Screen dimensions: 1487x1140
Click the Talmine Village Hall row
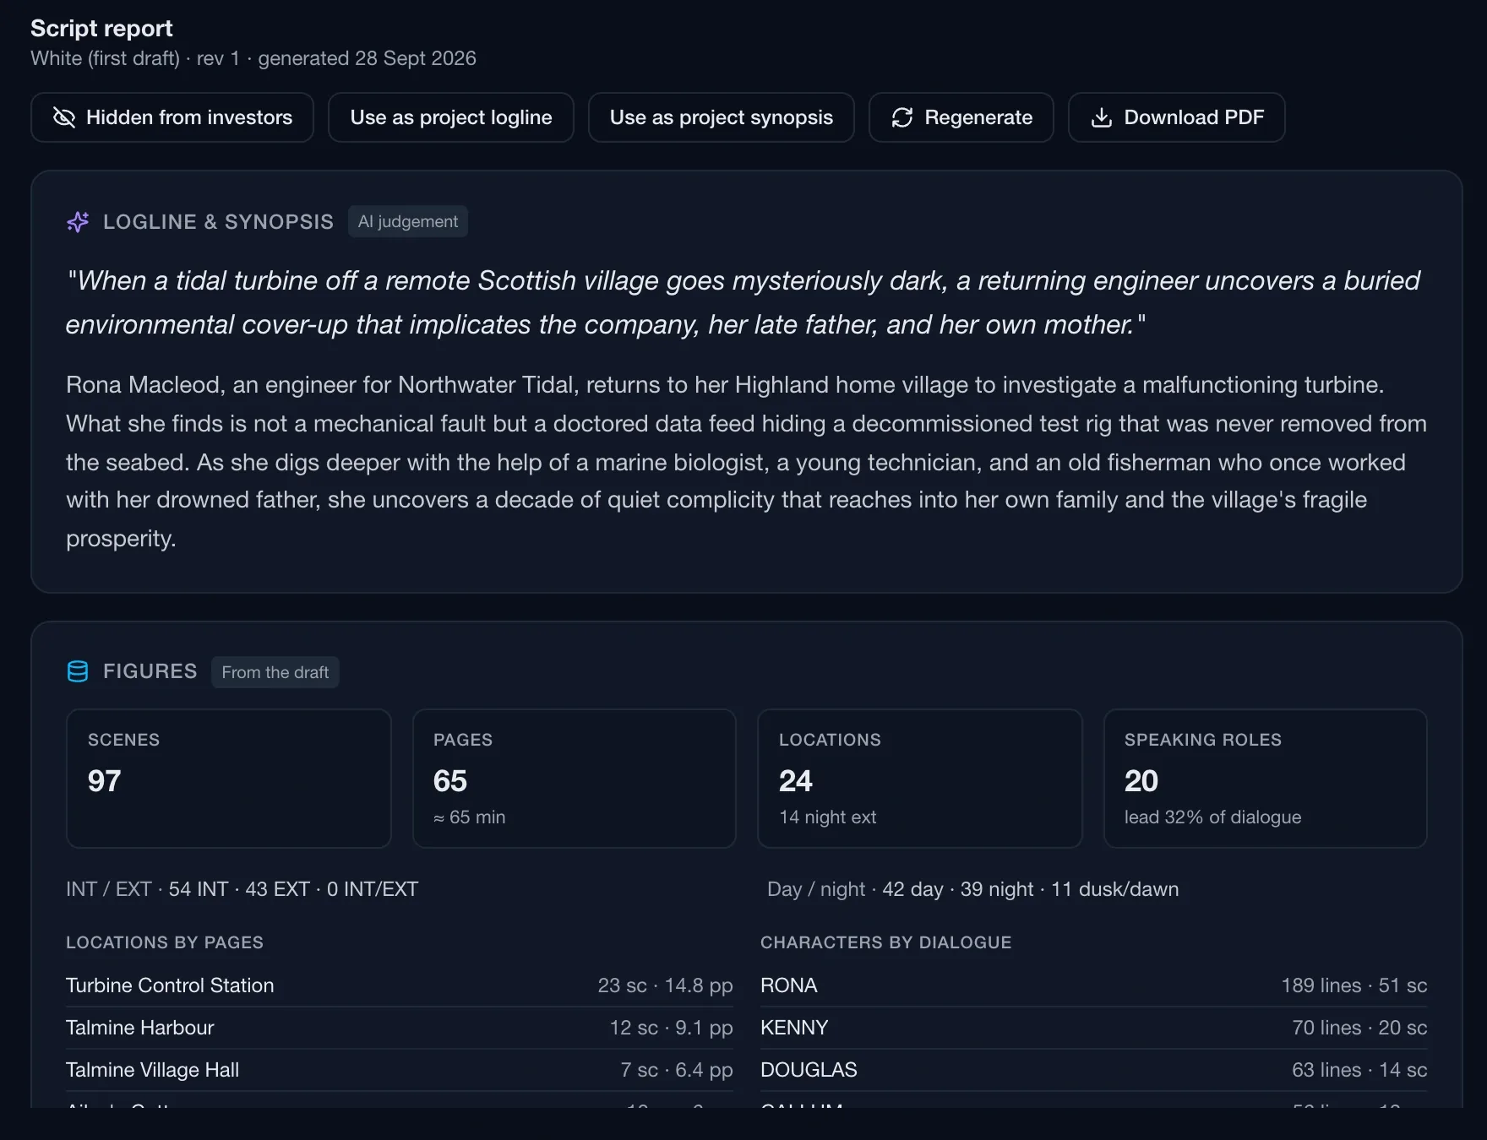click(400, 1070)
